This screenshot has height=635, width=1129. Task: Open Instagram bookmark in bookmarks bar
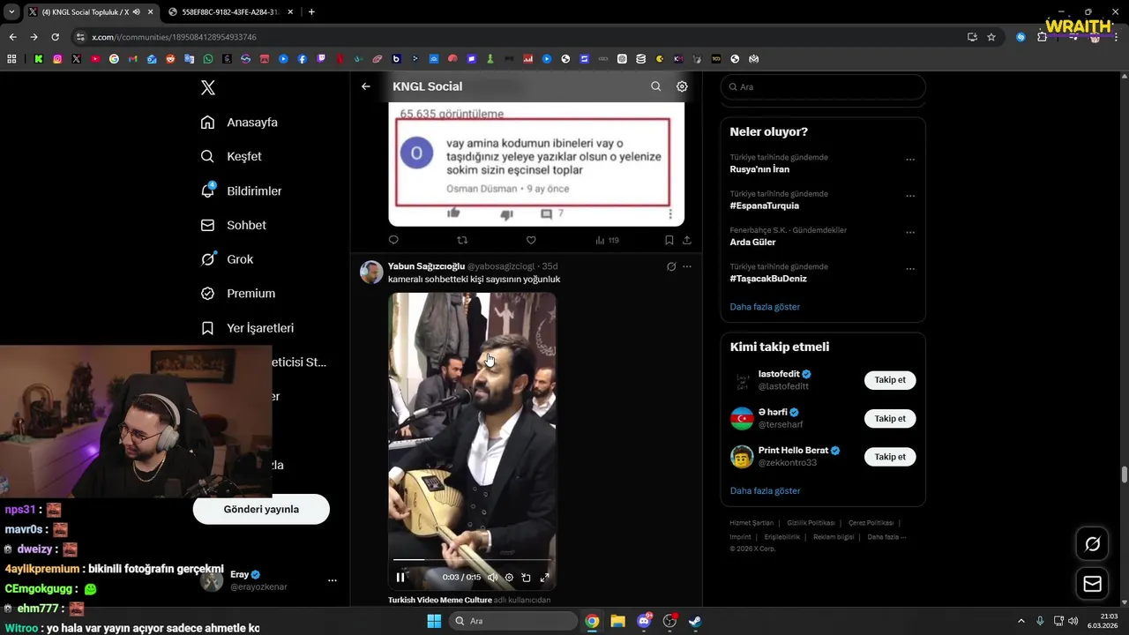pos(57,59)
